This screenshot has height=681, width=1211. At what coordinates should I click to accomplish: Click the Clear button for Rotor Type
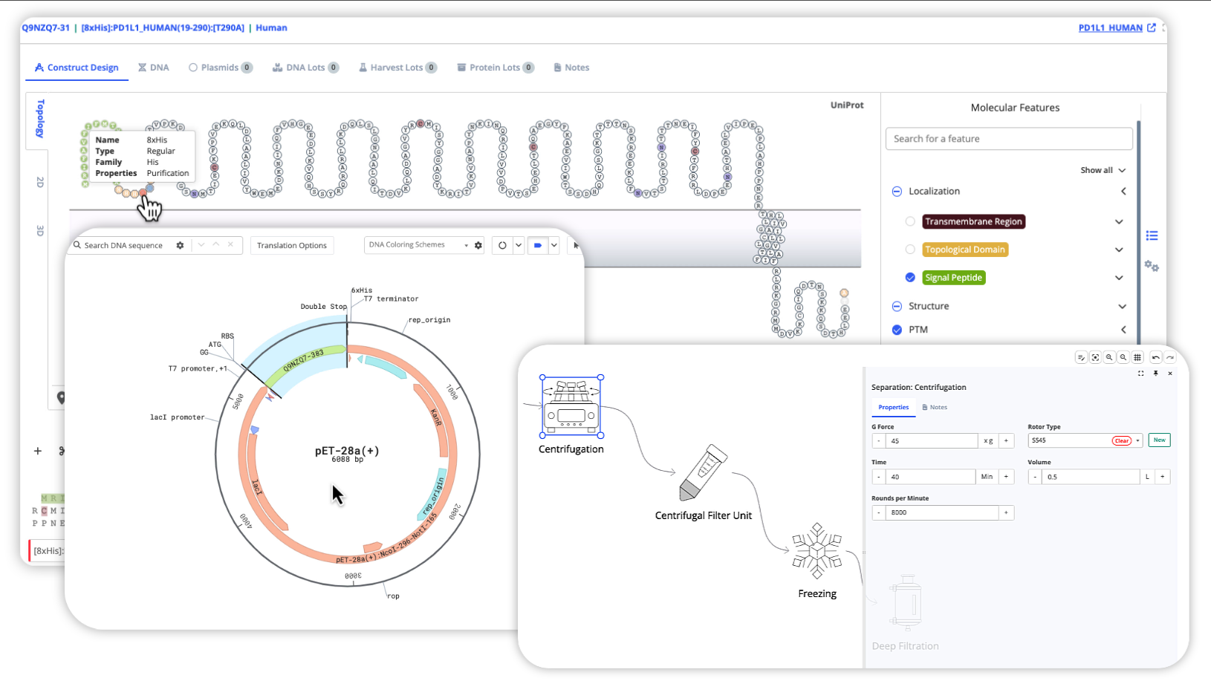pos(1121,440)
